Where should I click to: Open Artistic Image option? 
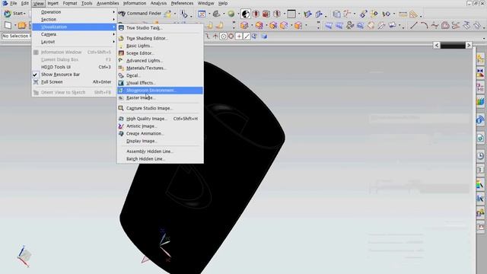[160, 126]
